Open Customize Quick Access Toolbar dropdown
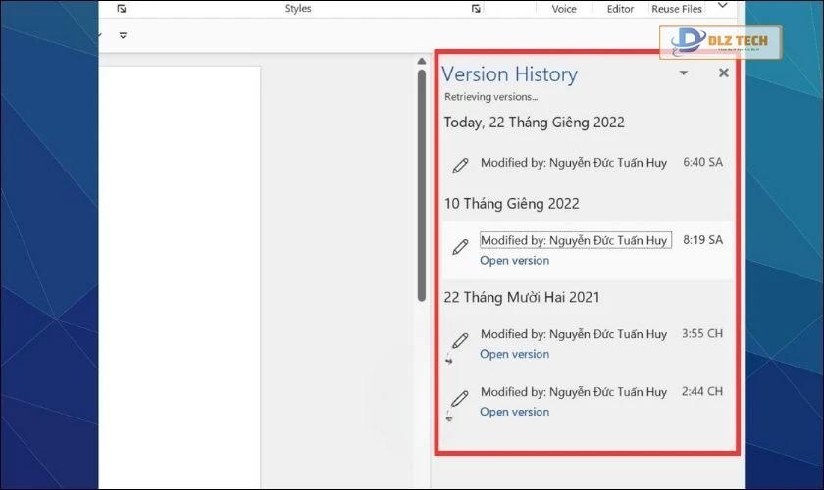This screenshot has width=824, height=490. (123, 35)
